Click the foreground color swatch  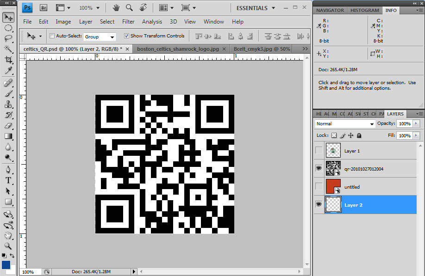[6, 264]
